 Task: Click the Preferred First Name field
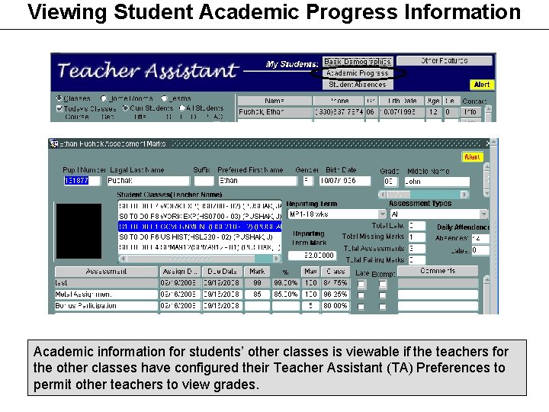[x=258, y=181]
